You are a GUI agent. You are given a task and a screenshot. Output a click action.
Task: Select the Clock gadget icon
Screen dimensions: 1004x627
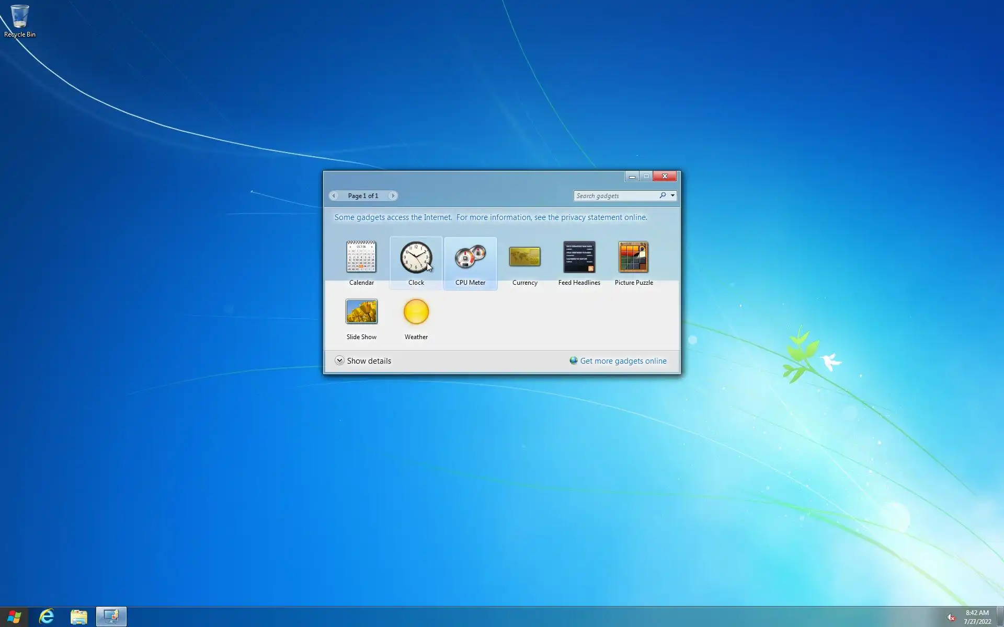pyautogui.click(x=416, y=257)
